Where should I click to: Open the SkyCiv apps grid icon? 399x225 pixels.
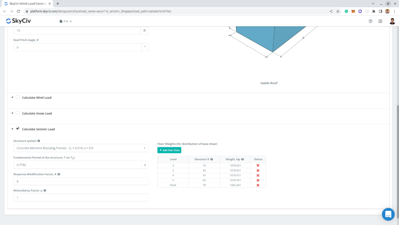(380, 21)
